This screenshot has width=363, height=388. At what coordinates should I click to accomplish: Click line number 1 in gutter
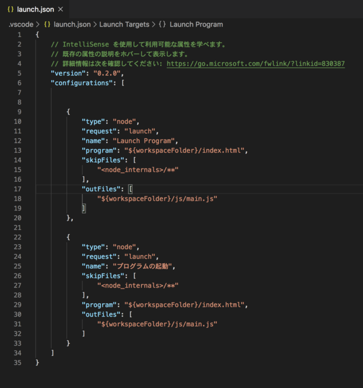tap(19, 35)
